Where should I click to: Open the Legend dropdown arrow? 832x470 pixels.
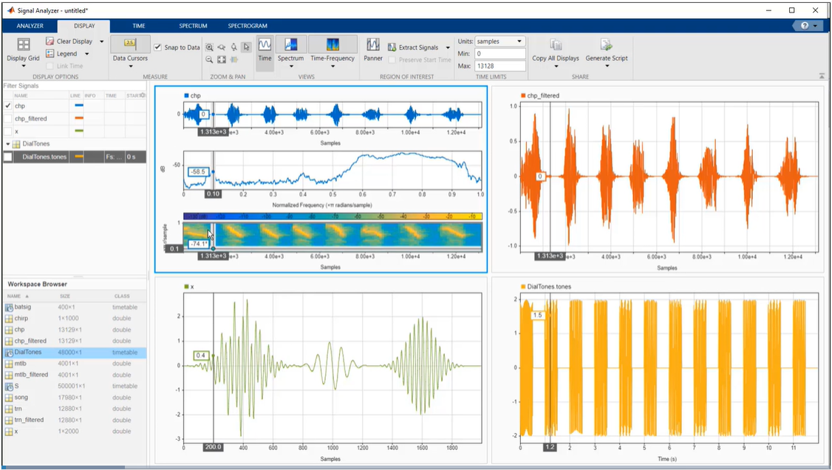(86, 52)
